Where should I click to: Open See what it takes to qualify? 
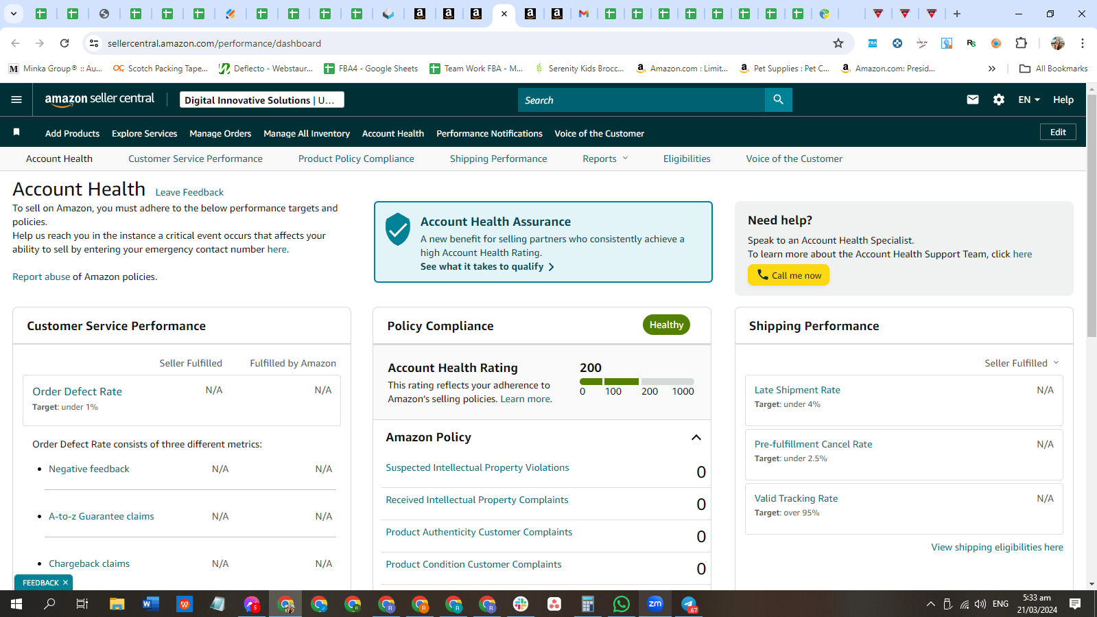(487, 266)
